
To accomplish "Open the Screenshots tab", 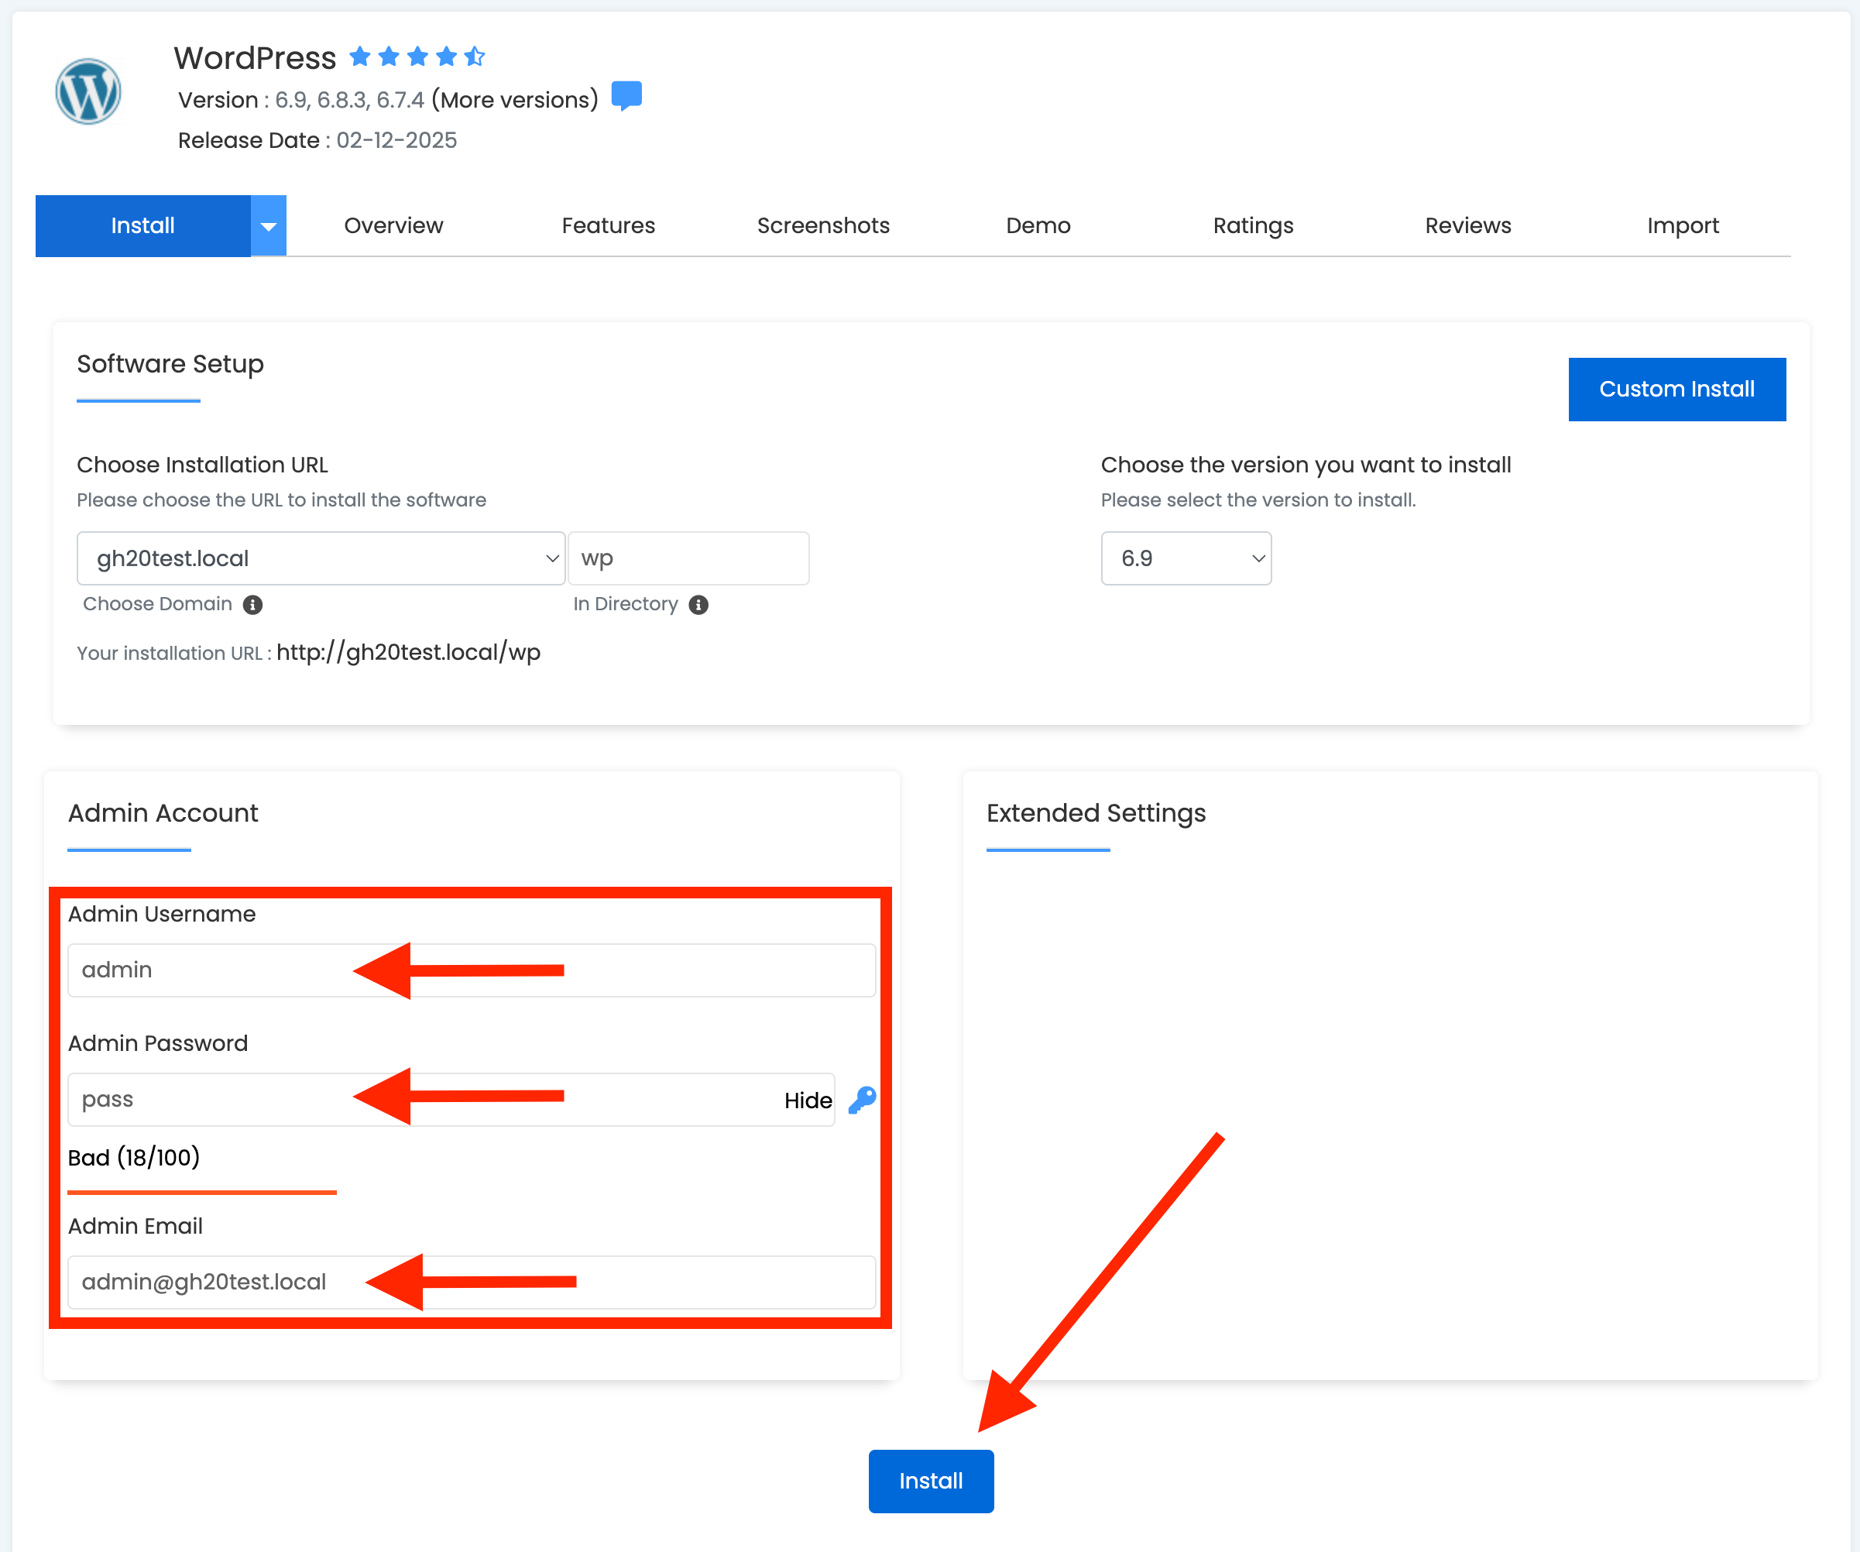I will tap(823, 226).
